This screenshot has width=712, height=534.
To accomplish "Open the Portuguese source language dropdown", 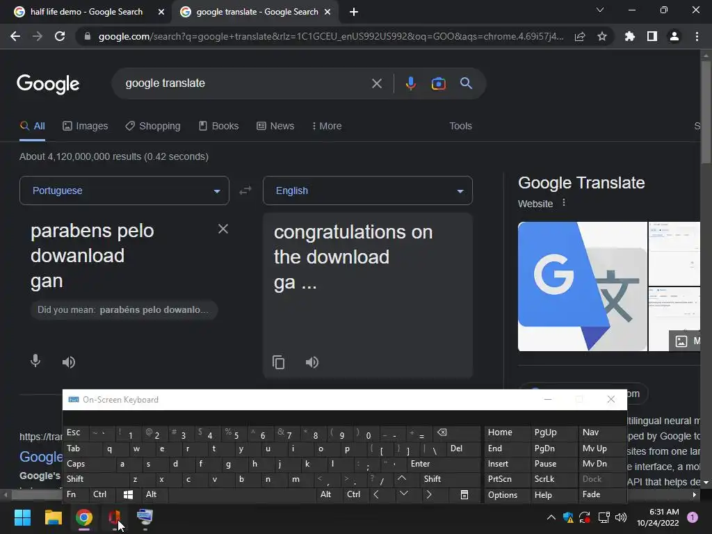I will tap(124, 191).
